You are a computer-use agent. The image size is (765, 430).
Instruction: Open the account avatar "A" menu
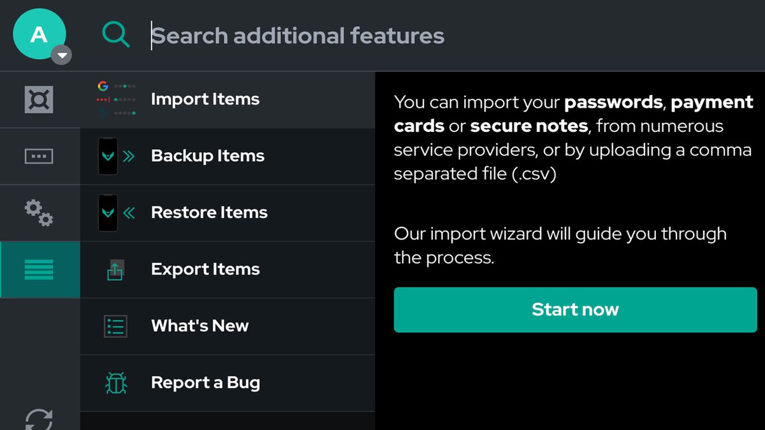(38, 34)
